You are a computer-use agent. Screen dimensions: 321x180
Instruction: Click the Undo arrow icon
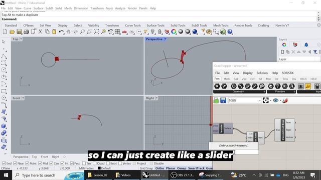point(61,31)
